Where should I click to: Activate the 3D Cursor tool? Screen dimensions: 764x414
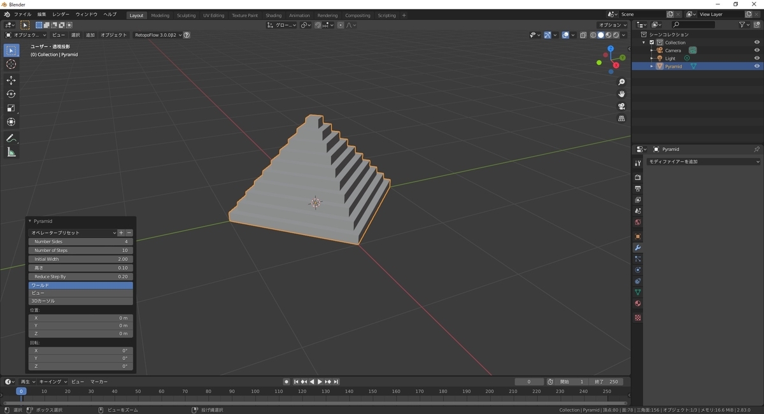(x=11, y=64)
